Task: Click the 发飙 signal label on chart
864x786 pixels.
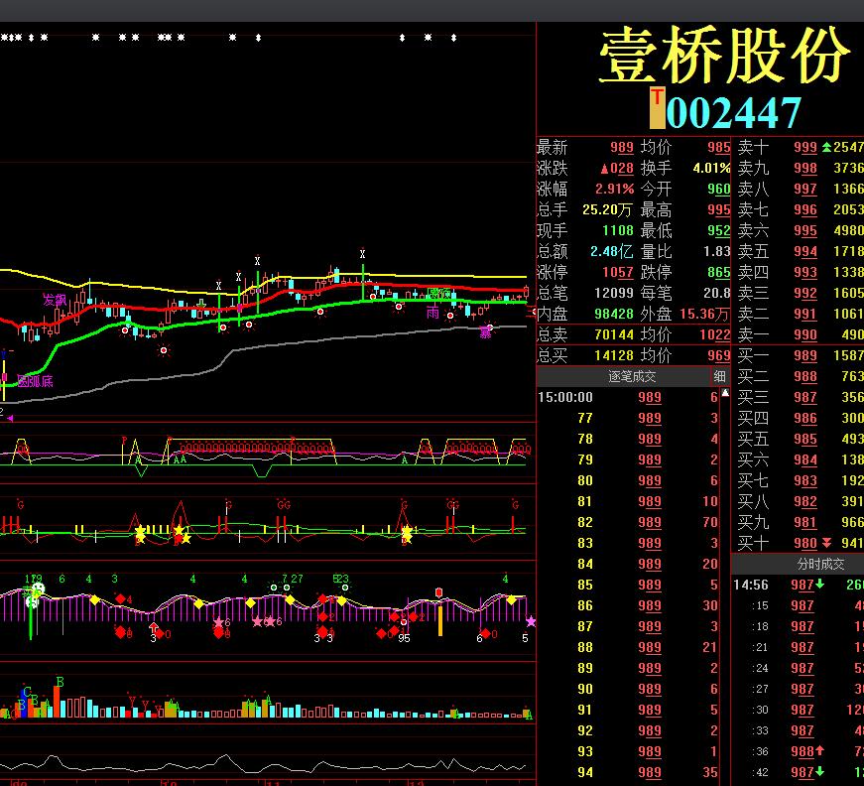Action: 55,299
